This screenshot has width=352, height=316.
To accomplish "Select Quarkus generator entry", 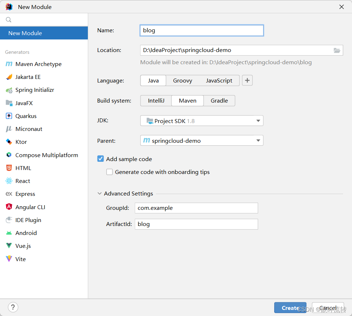I will click(44, 116).
